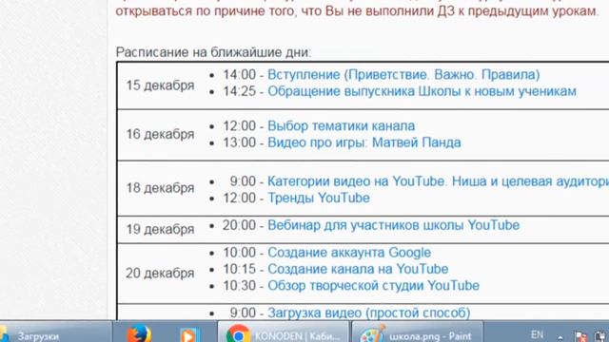Click the 19 декабря date cell
Viewport: 609px width, 342px height.
[x=160, y=229]
